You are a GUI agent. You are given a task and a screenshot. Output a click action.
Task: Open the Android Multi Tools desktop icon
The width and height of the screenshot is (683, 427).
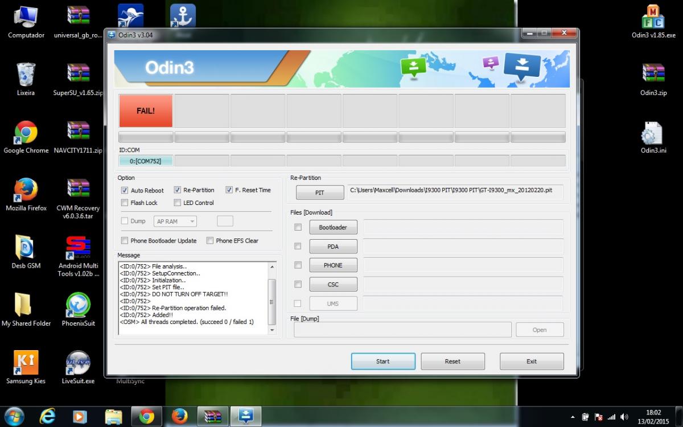78,256
